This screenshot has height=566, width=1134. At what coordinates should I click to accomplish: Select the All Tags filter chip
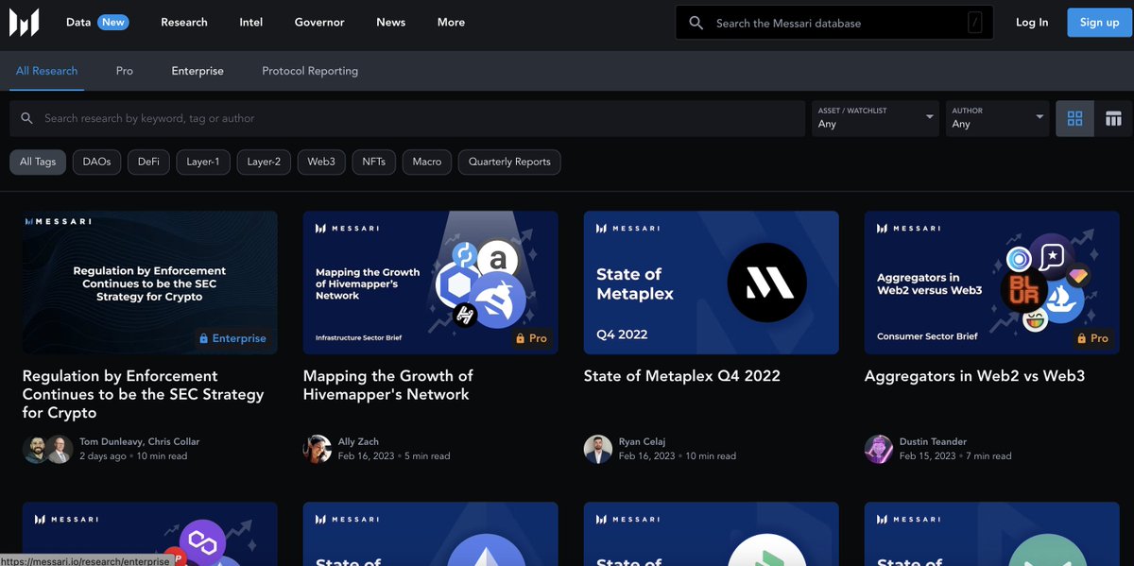tap(38, 162)
